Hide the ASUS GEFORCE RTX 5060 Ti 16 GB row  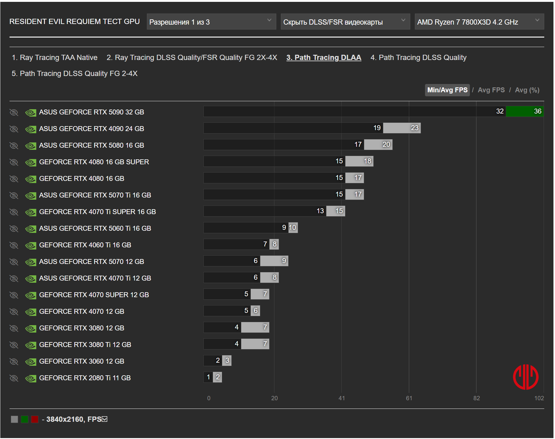click(14, 229)
